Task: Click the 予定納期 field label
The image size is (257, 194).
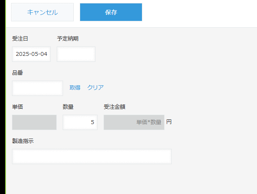Action: click(68, 39)
